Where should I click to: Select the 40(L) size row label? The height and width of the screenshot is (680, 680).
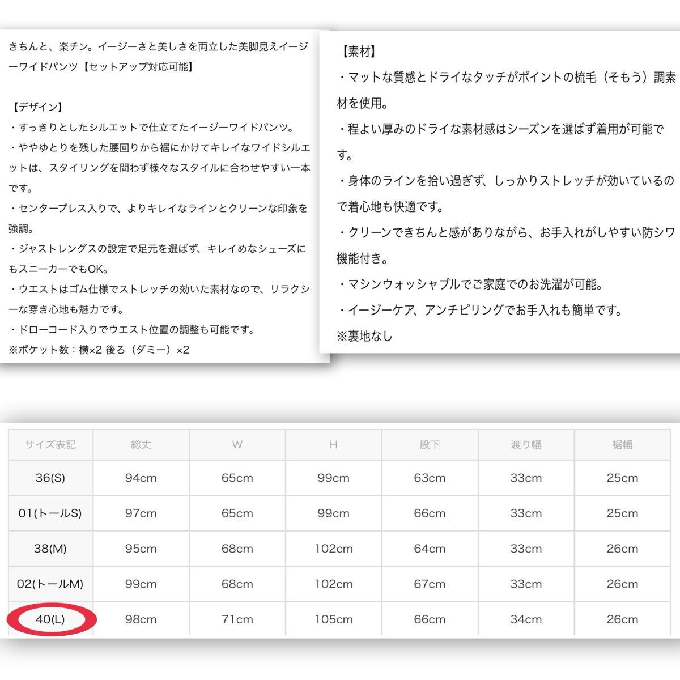(50, 619)
